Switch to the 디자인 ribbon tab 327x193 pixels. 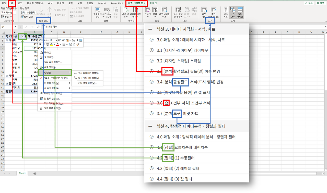coord(153,3)
